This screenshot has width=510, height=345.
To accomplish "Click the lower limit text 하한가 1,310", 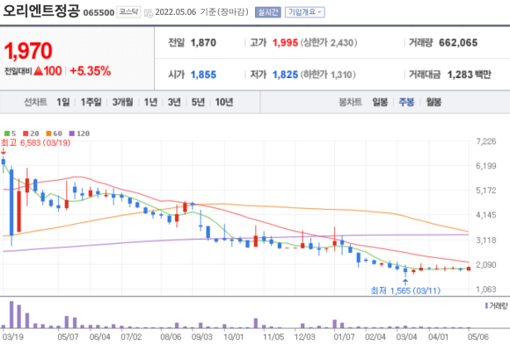I will click(x=328, y=75).
